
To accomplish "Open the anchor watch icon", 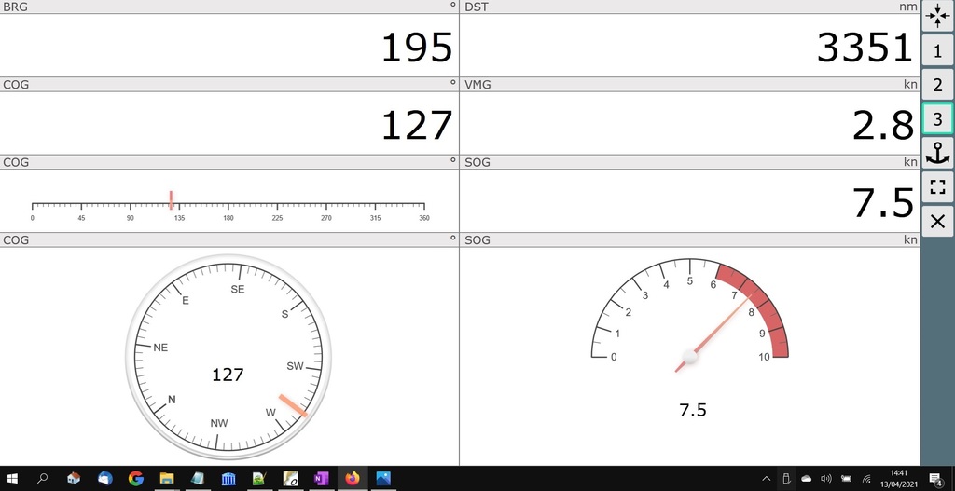I will coord(937,153).
